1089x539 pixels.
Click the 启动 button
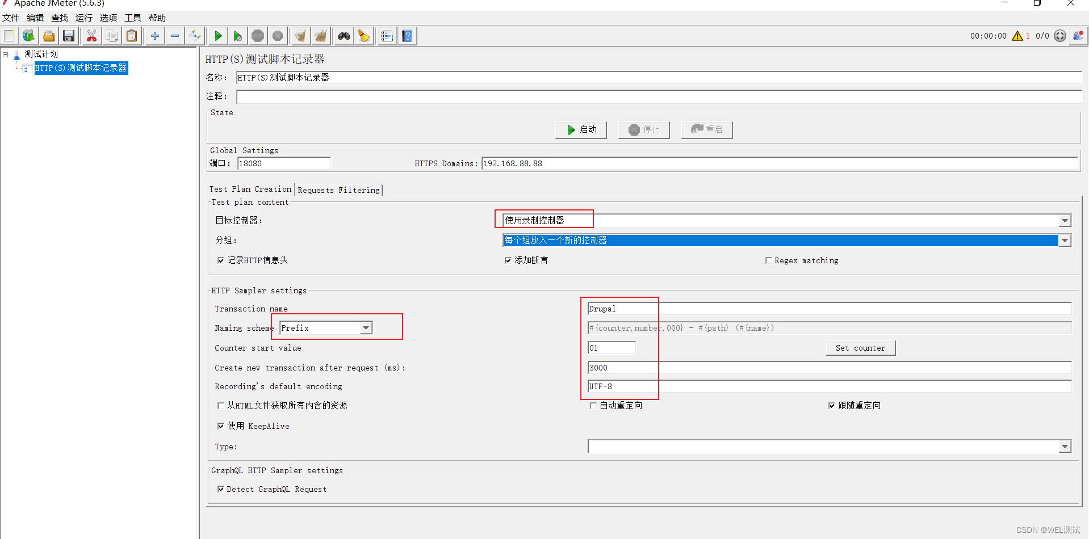point(581,130)
